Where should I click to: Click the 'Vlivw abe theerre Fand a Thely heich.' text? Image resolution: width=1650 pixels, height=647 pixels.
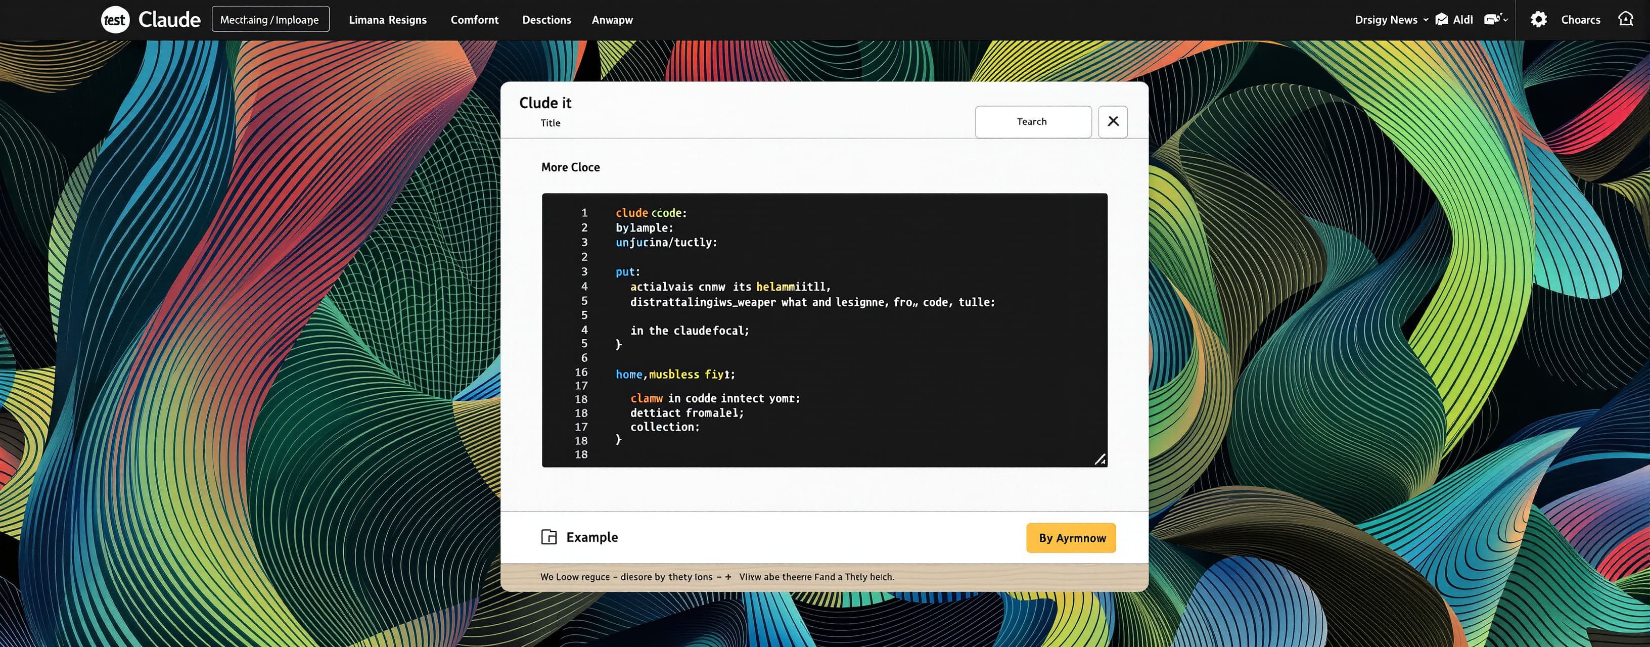click(817, 577)
